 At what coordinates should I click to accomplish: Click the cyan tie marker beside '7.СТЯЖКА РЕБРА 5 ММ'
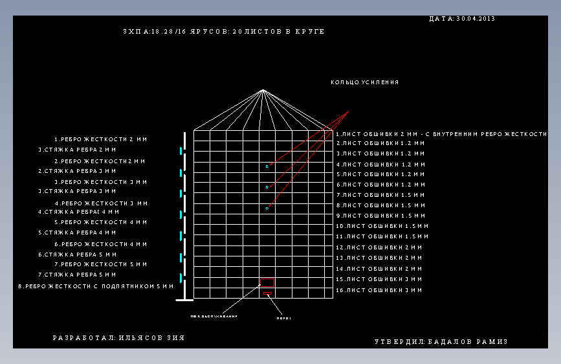[181, 278]
